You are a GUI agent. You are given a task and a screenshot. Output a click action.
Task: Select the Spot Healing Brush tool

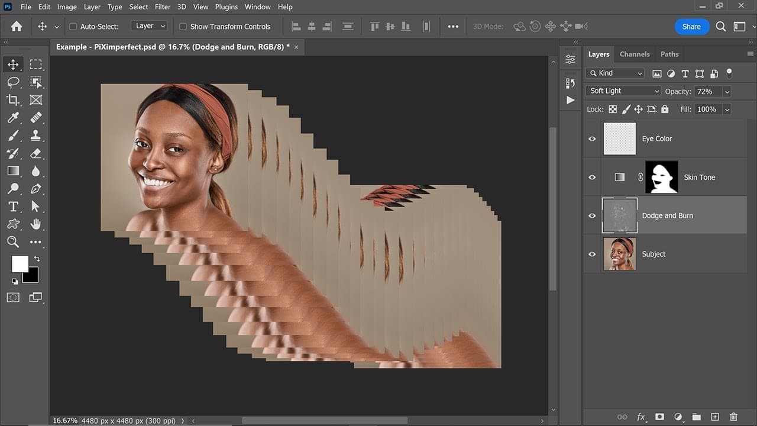point(36,118)
